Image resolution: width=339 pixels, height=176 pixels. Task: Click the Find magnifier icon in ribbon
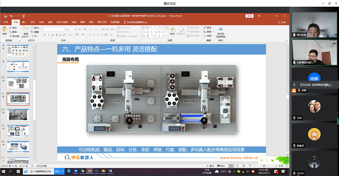[205, 28]
